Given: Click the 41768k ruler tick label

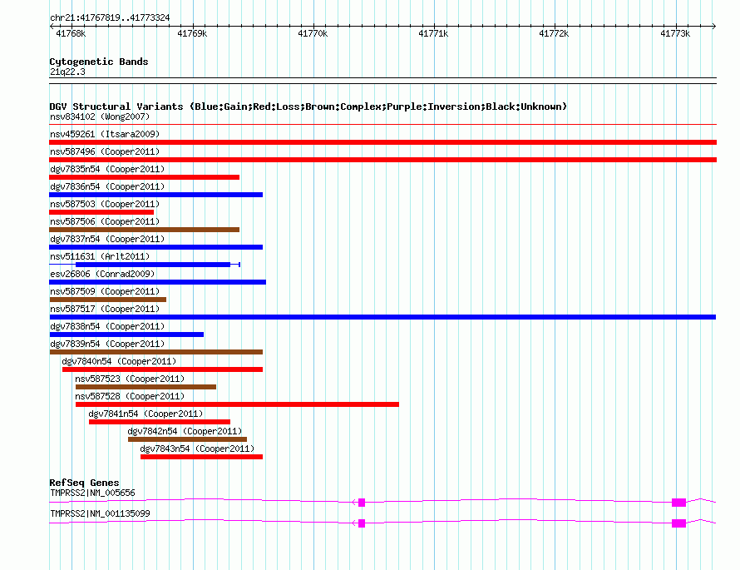Looking at the screenshot, I should click(71, 33).
